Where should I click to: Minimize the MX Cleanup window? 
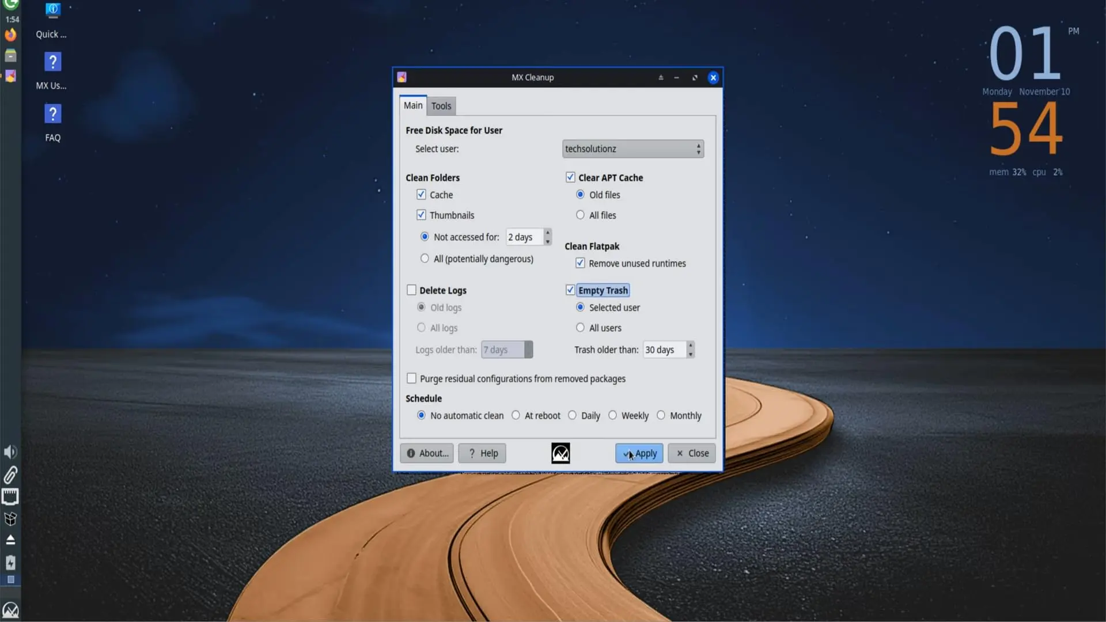[677, 78]
